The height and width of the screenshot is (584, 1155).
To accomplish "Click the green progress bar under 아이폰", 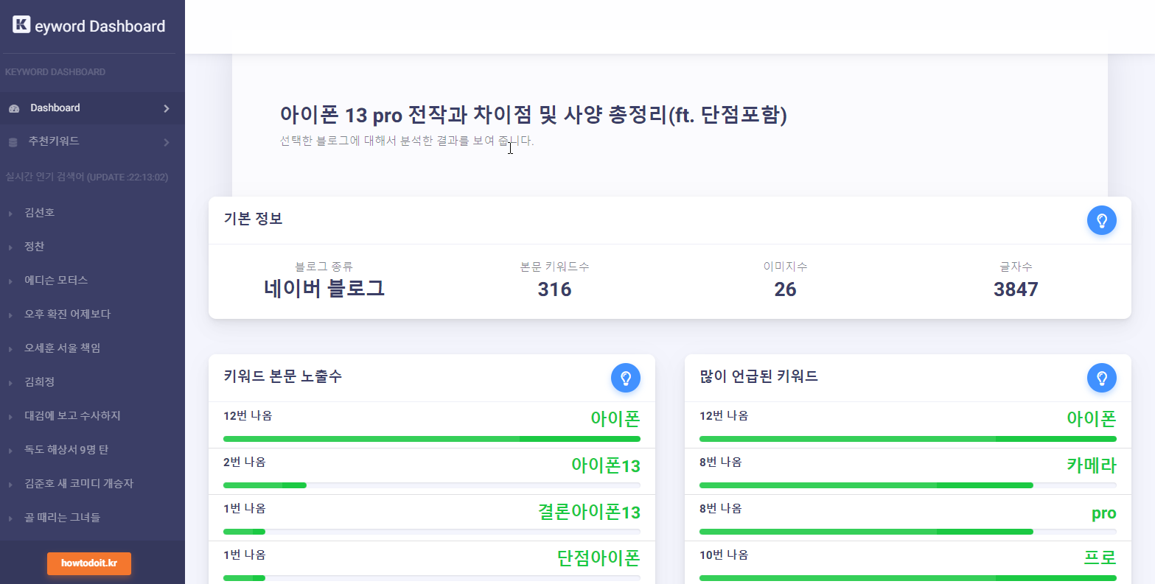I will pyautogui.click(x=431, y=438).
